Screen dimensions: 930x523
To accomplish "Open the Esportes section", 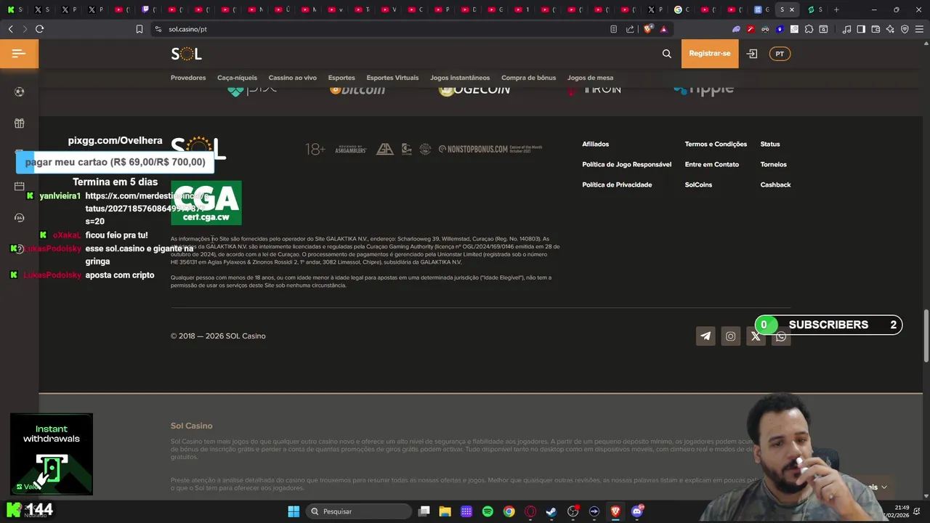I will click(x=341, y=78).
